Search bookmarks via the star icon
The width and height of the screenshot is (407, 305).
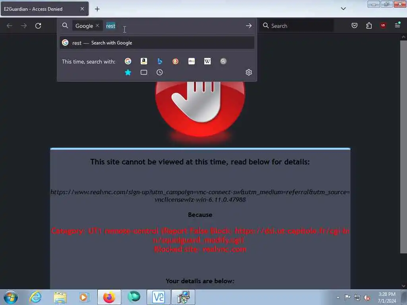click(x=128, y=72)
